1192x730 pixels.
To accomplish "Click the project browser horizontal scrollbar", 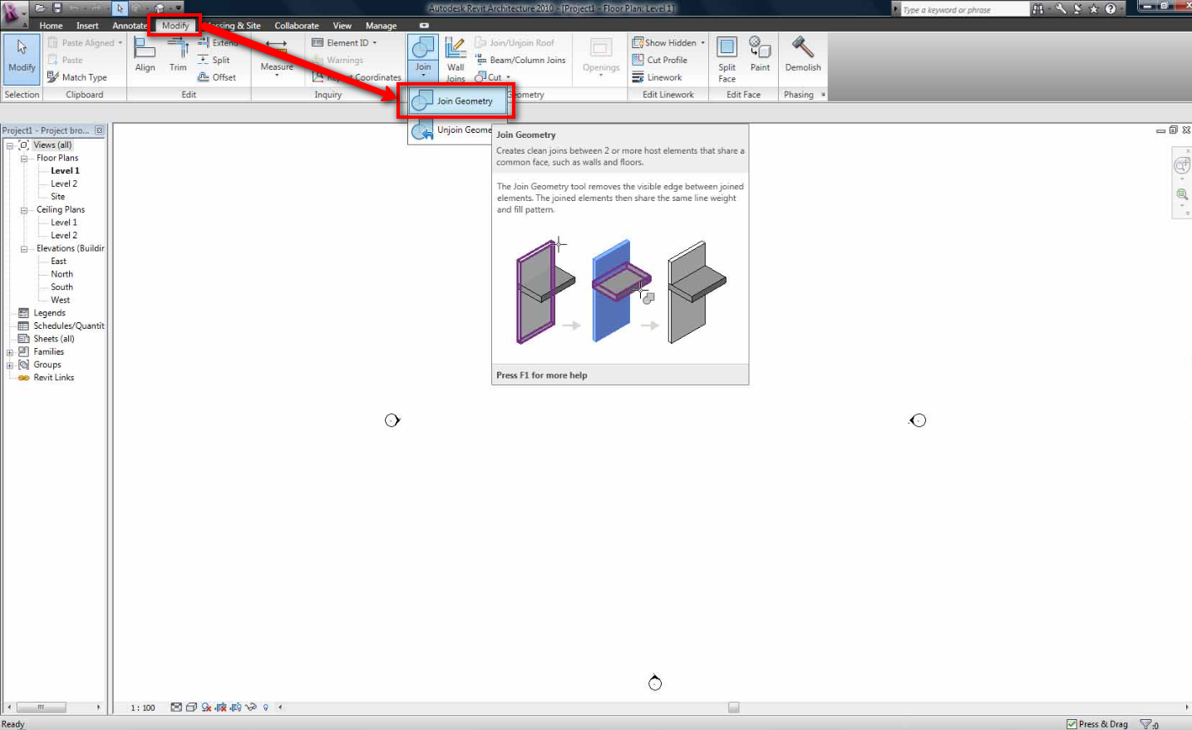I will click(53, 708).
